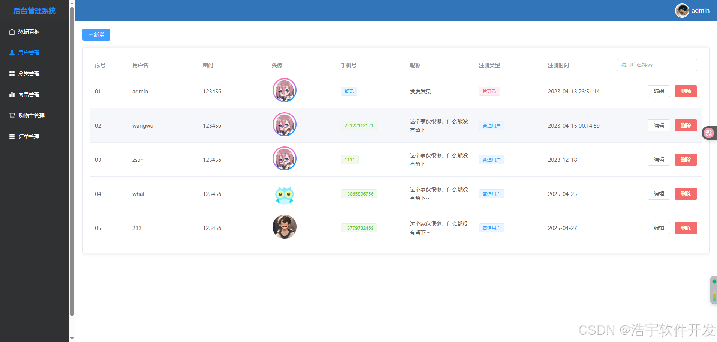Screen dimensions: 717x342
Task: Click the avatar image of user admin
Action: pyautogui.click(x=285, y=90)
